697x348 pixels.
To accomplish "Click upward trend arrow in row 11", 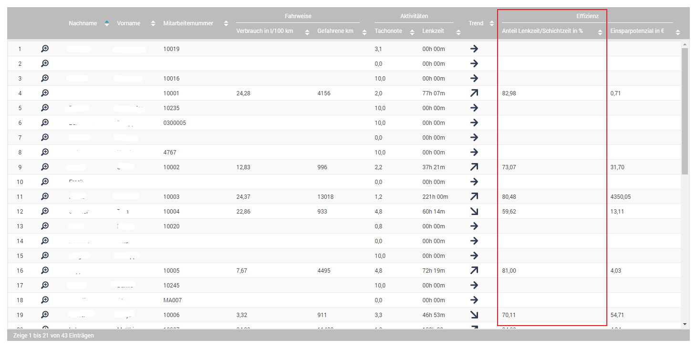I will pyautogui.click(x=474, y=196).
